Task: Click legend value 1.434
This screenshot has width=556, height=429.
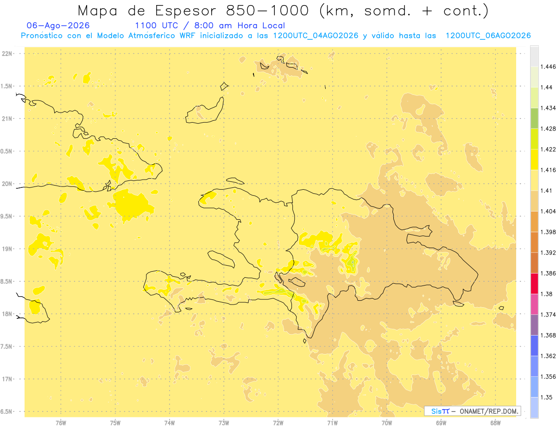Action: 548,108
